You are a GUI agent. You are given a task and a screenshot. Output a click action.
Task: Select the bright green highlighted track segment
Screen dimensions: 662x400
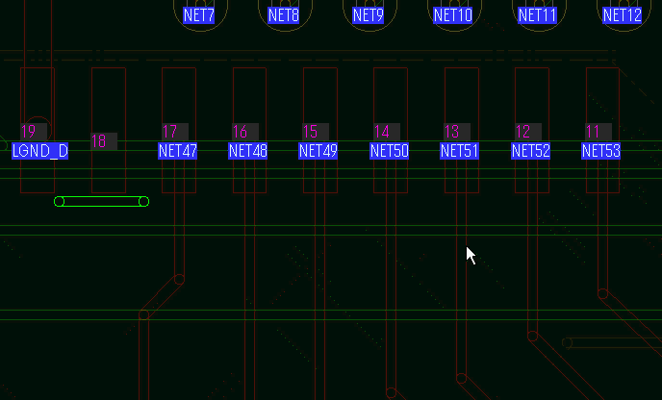101,202
